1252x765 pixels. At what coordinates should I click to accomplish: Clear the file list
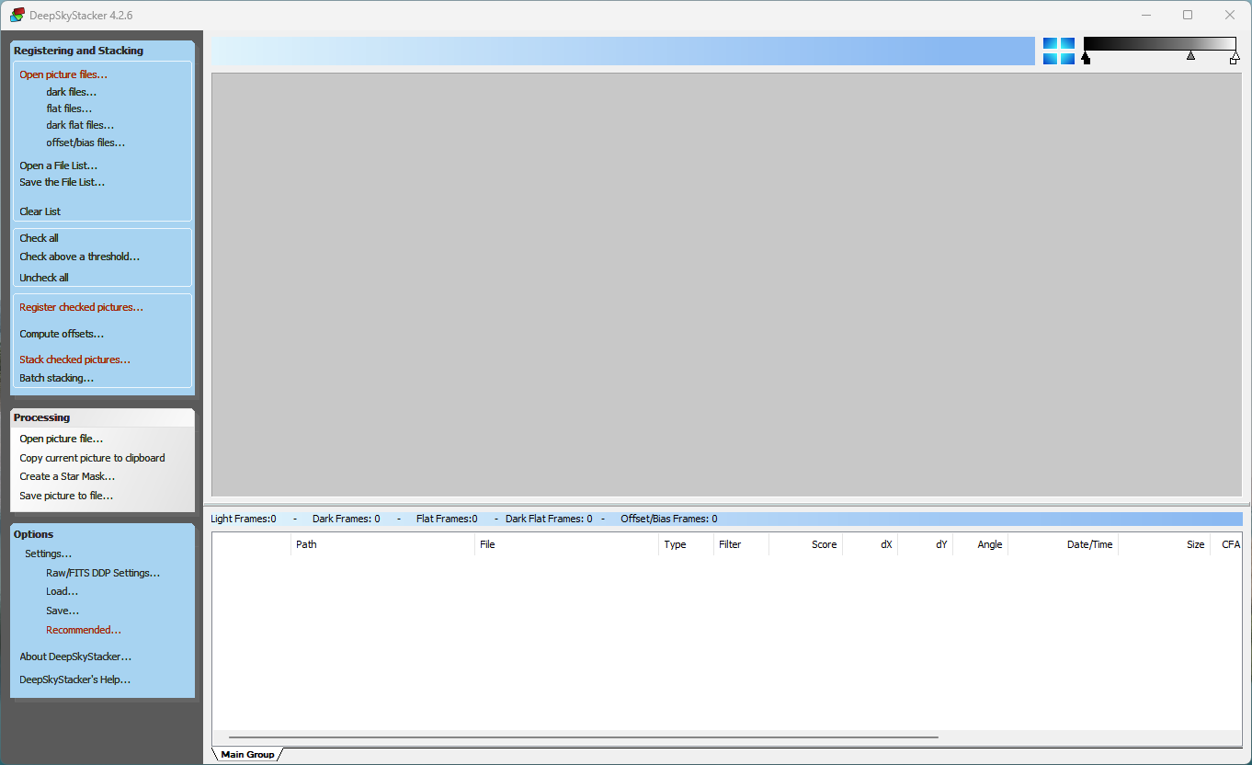40,211
